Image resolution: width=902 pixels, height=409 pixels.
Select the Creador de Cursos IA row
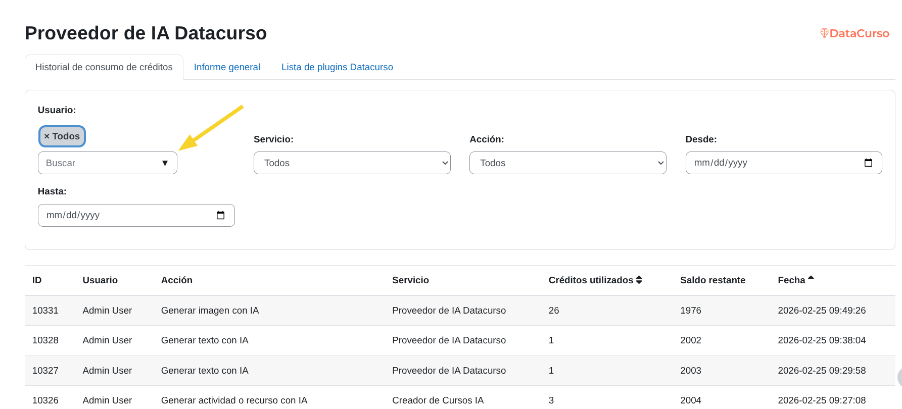point(438,400)
